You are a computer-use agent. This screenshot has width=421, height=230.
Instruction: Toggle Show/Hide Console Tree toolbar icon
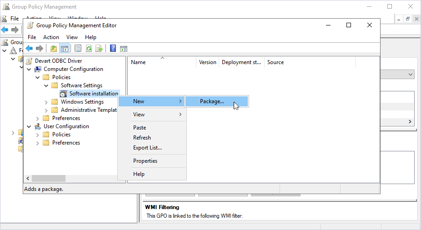pos(65,49)
